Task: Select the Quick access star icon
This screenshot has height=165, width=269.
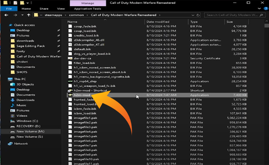Action: (11, 25)
